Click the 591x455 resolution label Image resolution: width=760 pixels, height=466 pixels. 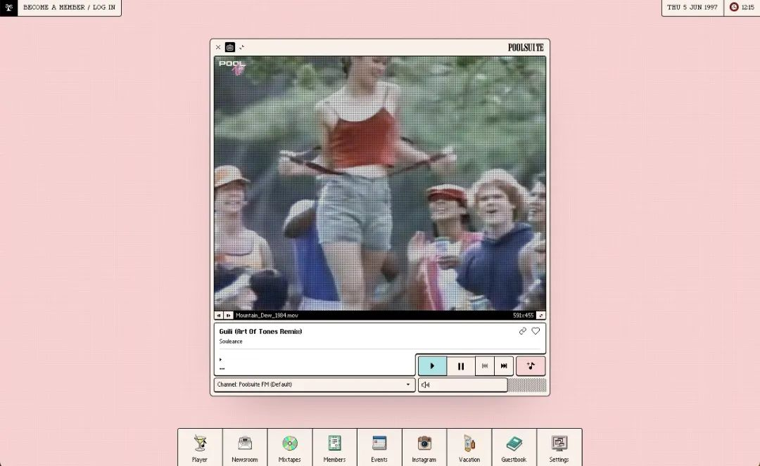point(523,316)
